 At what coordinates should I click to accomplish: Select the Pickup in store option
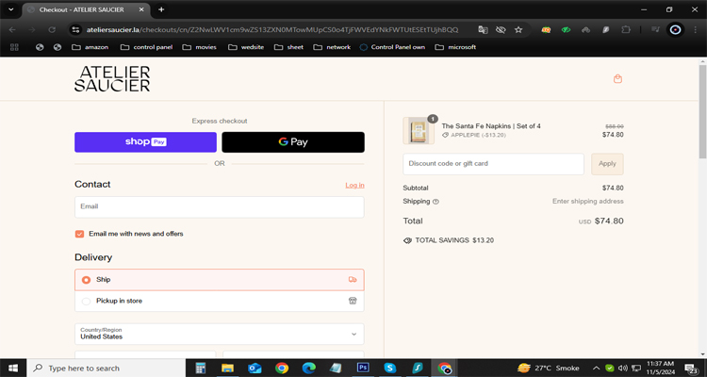(x=219, y=301)
